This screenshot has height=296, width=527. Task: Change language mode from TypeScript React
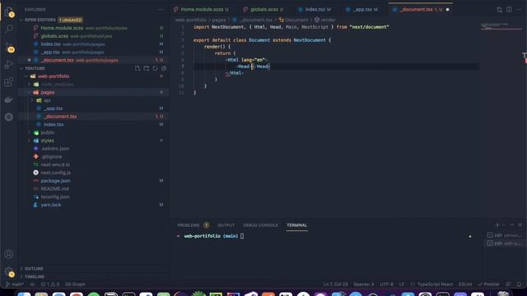[x=435, y=284]
